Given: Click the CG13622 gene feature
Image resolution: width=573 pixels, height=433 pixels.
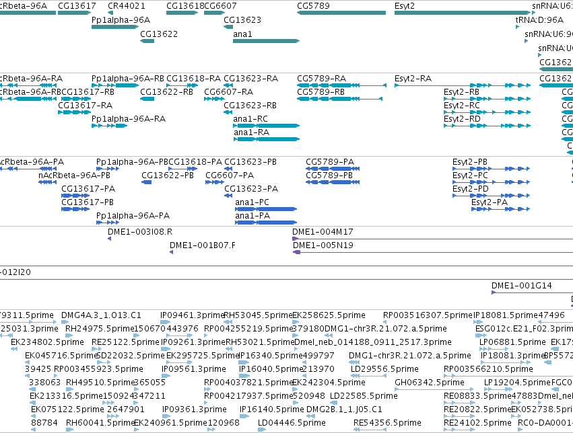Looking at the screenshot, I should pyautogui.click(x=147, y=41).
